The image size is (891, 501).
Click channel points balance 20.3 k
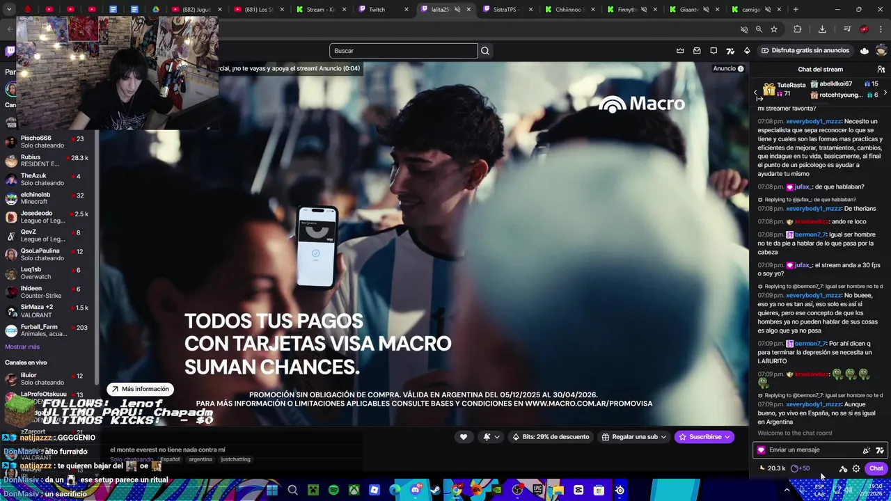[x=772, y=468]
